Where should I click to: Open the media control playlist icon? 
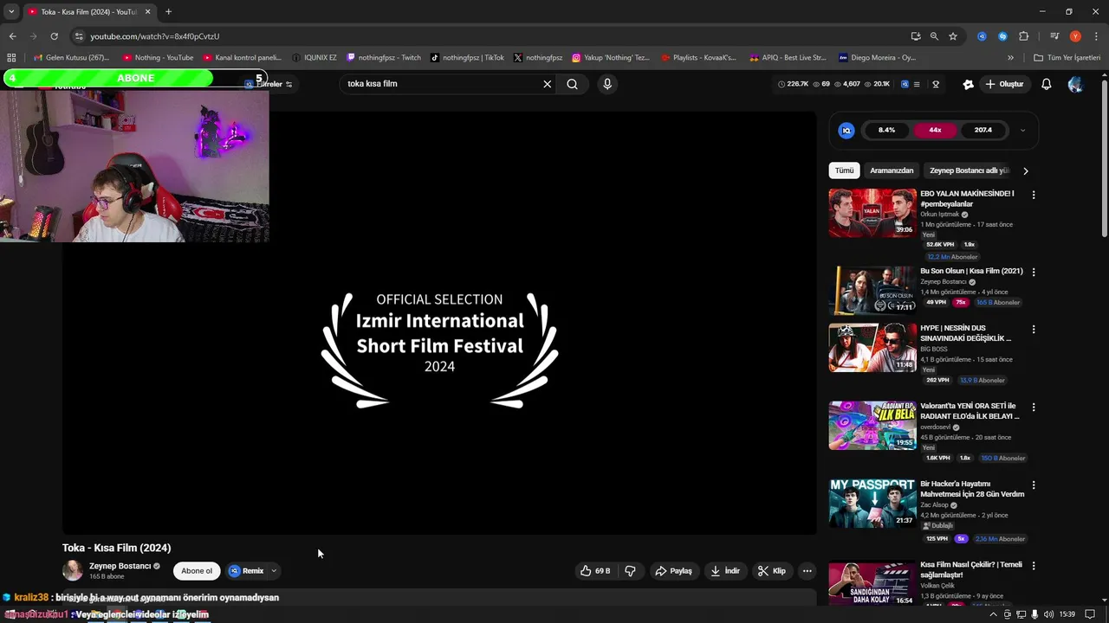1054,36
